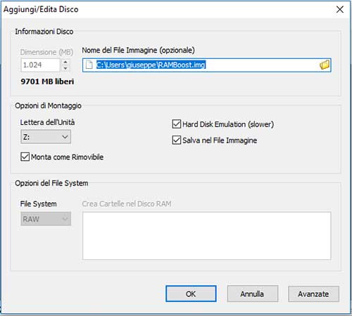Close the Aggiungi/Edita Disco dialog
The height and width of the screenshot is (316, 352).
click(340, 9)
